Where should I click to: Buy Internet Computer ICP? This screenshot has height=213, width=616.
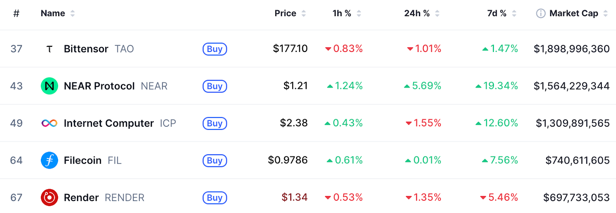[x=214, y=123]
